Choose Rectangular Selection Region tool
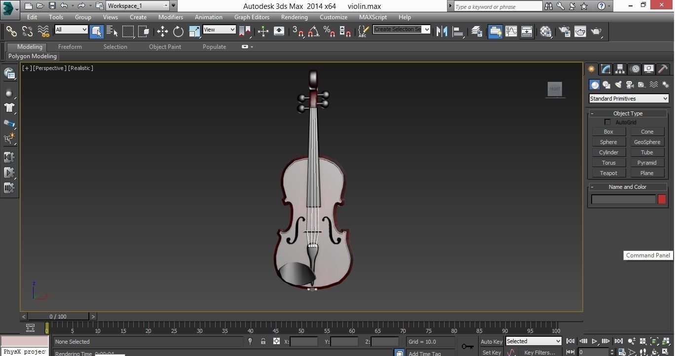 [128, 32]
